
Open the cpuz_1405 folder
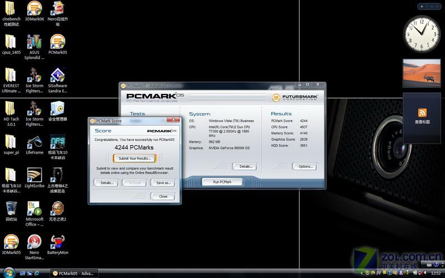11,44
